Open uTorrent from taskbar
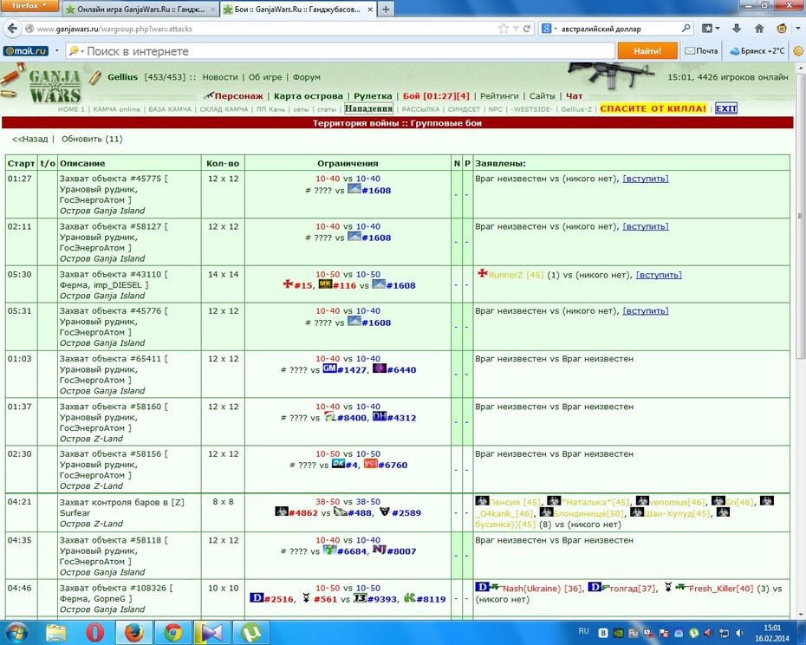Image resolution: width=806 pixels, height=645 pixels. click(x=250, y=632)
